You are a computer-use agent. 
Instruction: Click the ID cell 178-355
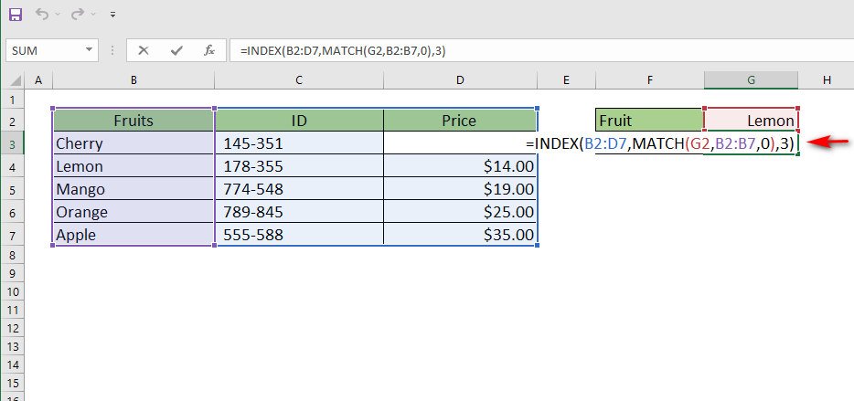click(299, 166)
